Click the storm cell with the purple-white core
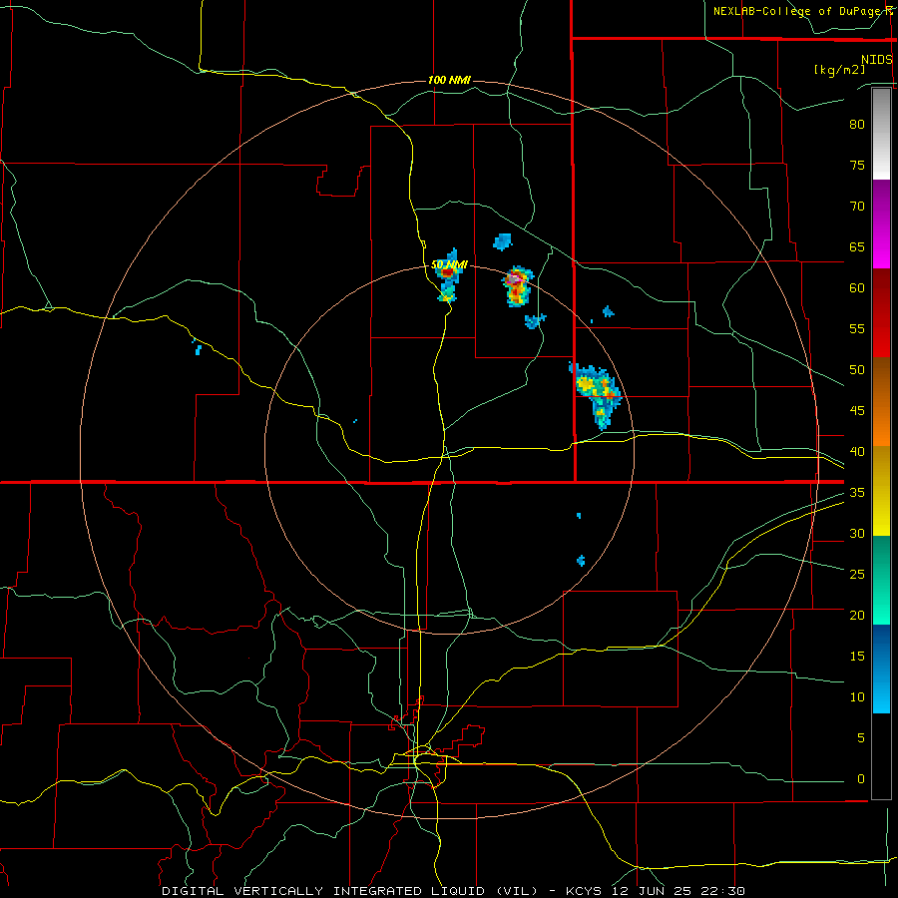The height and width of the screenshot is (898, 898). pyautogui.click(x=517, y=286)
